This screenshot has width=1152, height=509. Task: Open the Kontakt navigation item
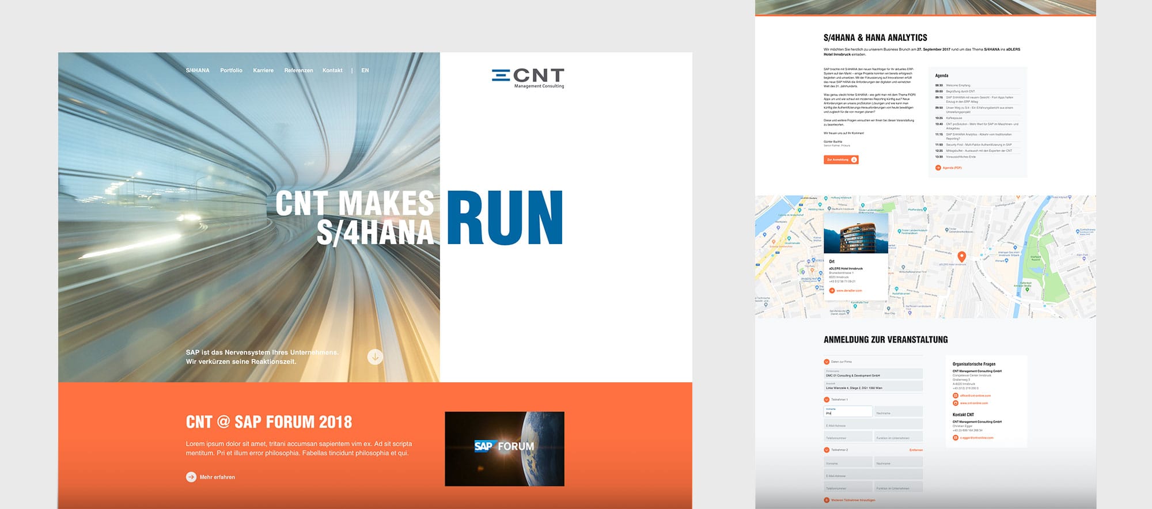click(332, 70)
